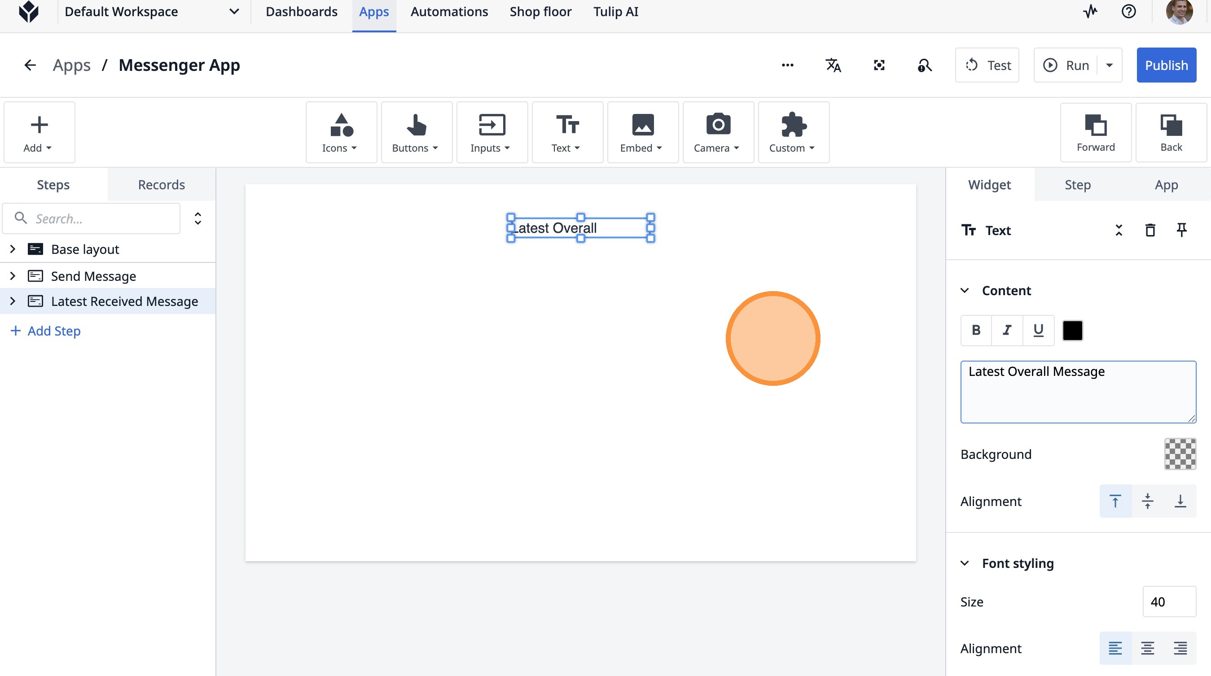Pin the Text widget panel

pyautogui.click(x=1181, y=230)
